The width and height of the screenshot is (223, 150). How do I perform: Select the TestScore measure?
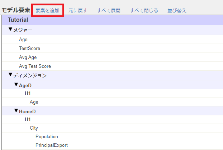pyautogui.click(x=29, y=48)
